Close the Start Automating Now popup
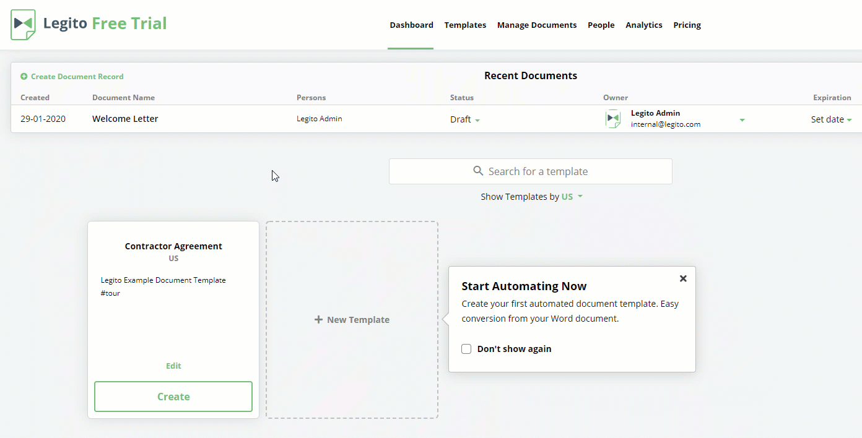 coord(683,278)
